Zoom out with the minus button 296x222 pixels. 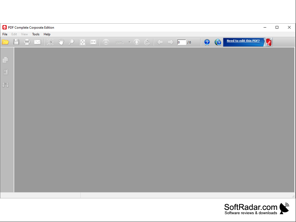point(106,42)
